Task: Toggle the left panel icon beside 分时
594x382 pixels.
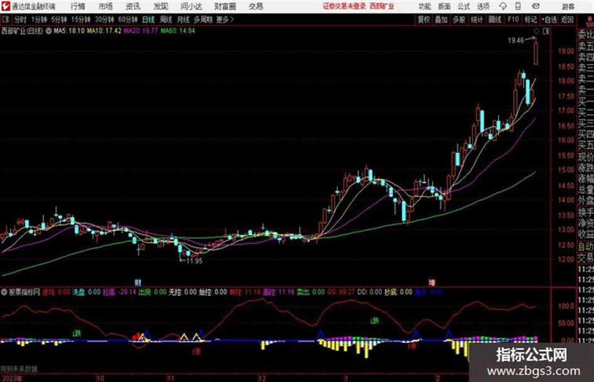Action: pyautogui.click(x=6, y=19)
